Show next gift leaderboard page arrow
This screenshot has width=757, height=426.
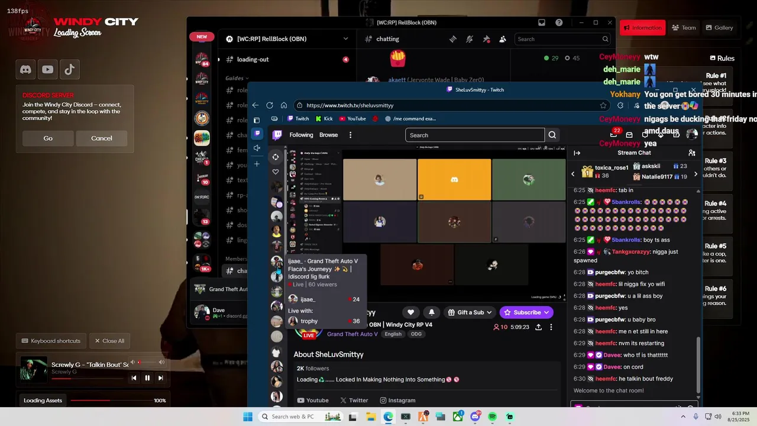(695, 174)
